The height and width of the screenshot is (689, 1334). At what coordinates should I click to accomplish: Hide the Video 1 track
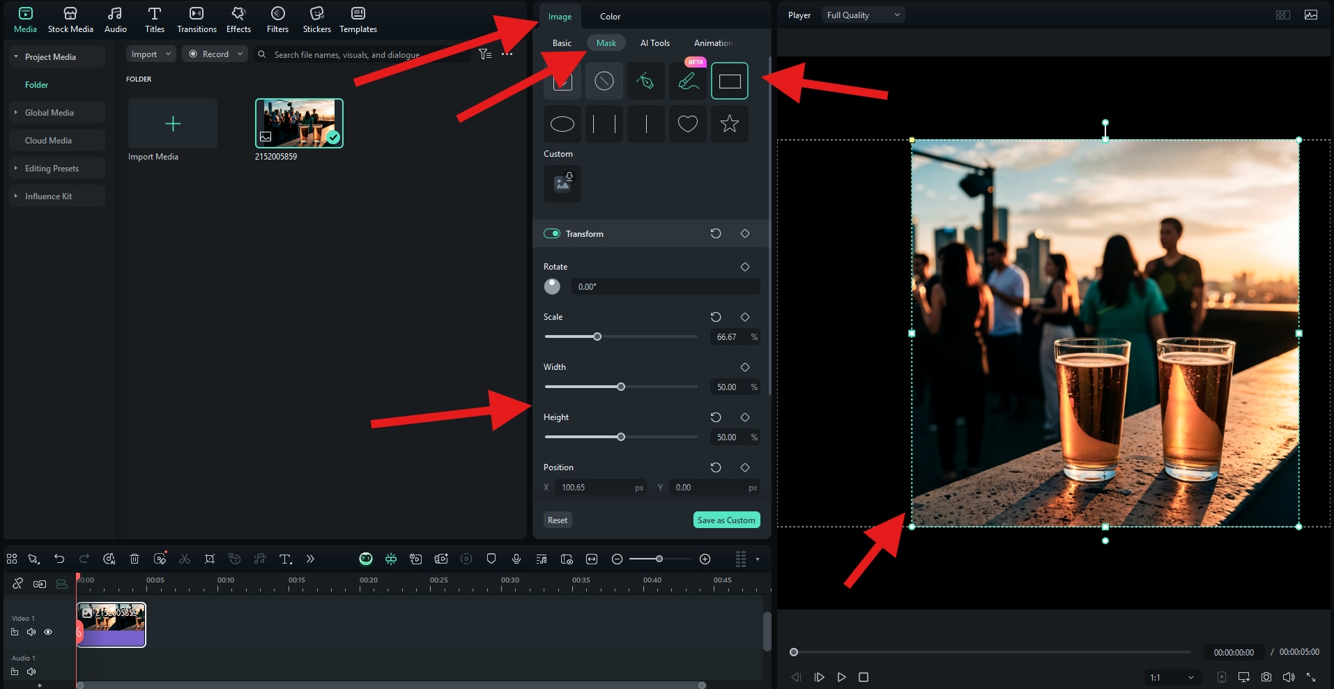pos(48,632)
